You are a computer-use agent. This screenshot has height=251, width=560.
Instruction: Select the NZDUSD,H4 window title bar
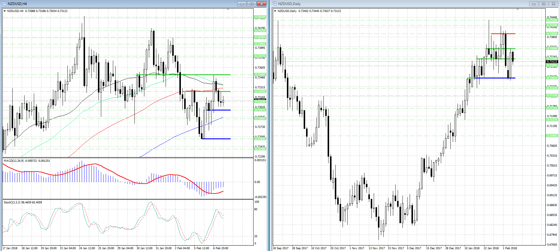pyautogui.click(x=120, y=4)
